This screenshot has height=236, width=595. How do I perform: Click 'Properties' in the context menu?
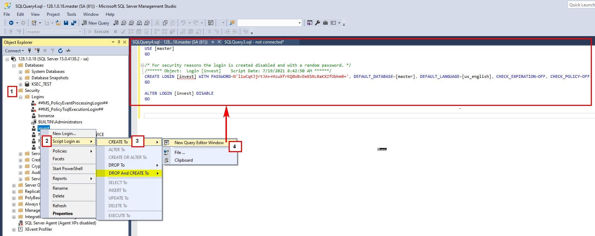68,214
